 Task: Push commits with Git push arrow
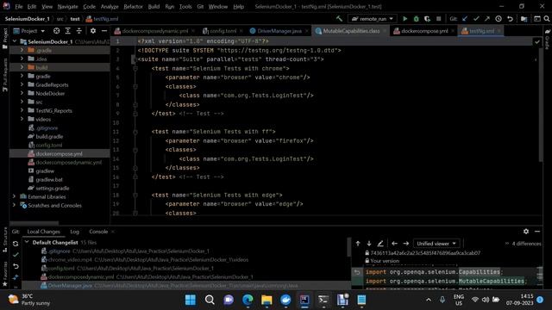click(487, 19)
